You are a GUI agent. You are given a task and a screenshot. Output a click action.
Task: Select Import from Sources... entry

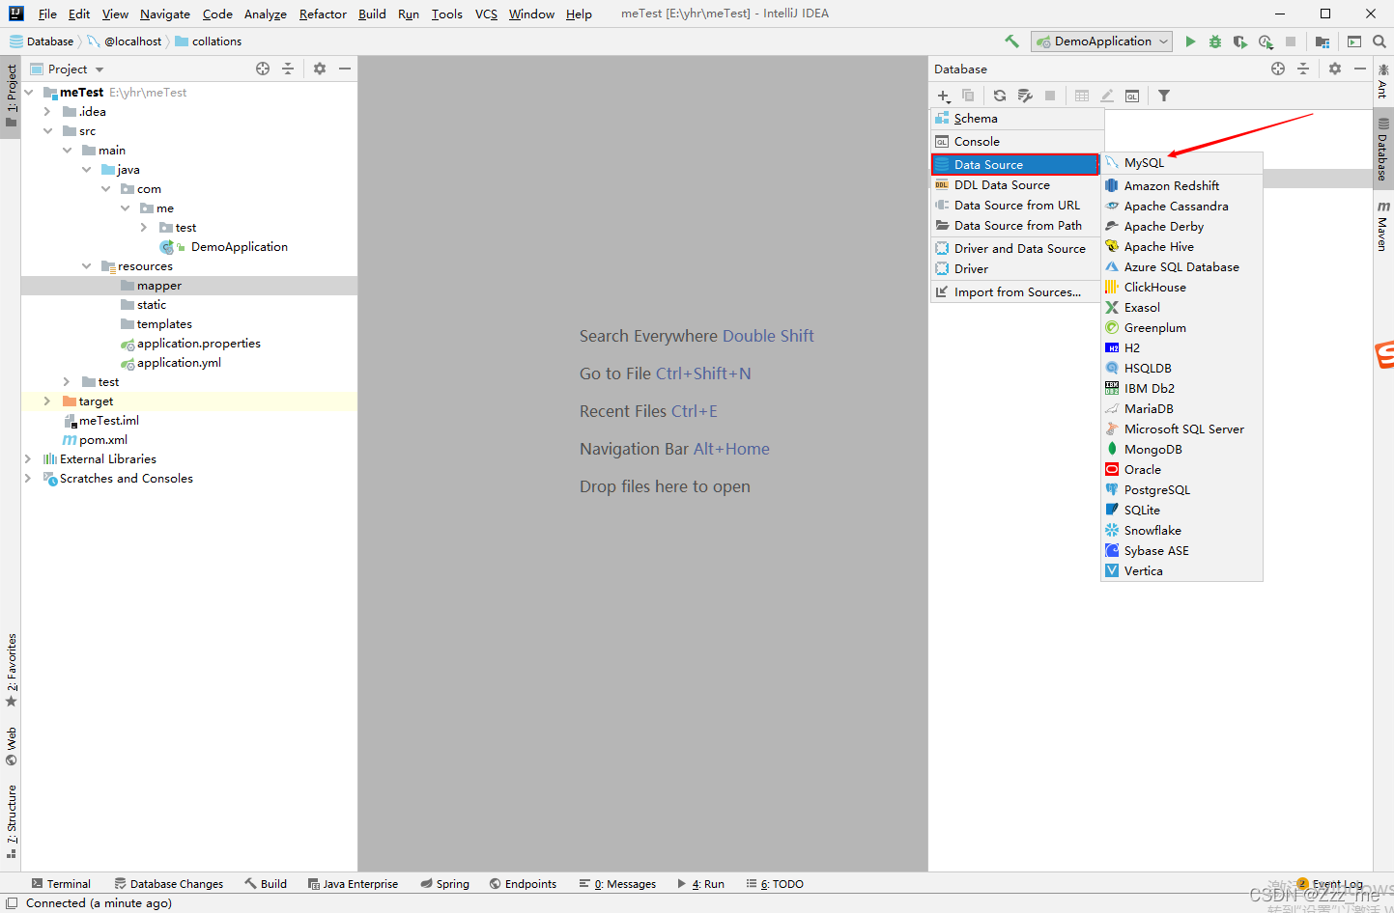tap(1017, 291)
